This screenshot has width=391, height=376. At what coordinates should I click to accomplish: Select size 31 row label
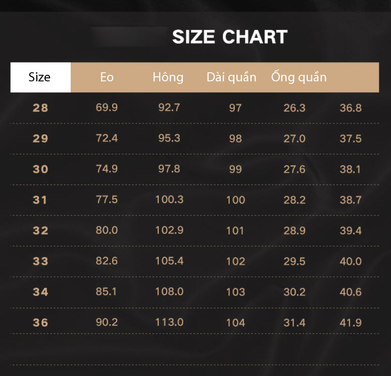click(40, 200)
